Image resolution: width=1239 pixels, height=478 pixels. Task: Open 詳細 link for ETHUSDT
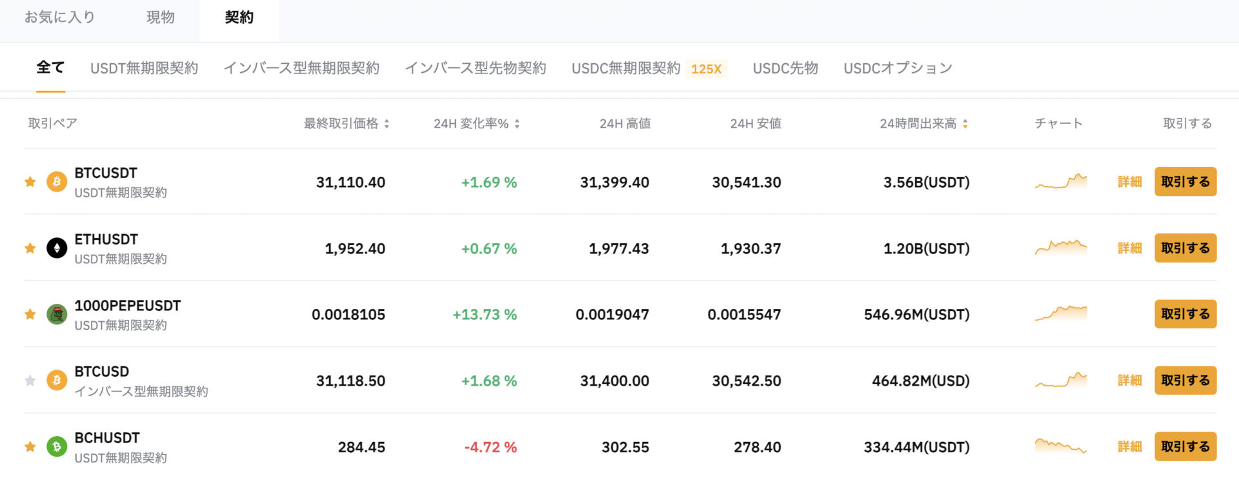pyautogui.click(x=1130, y=248)
